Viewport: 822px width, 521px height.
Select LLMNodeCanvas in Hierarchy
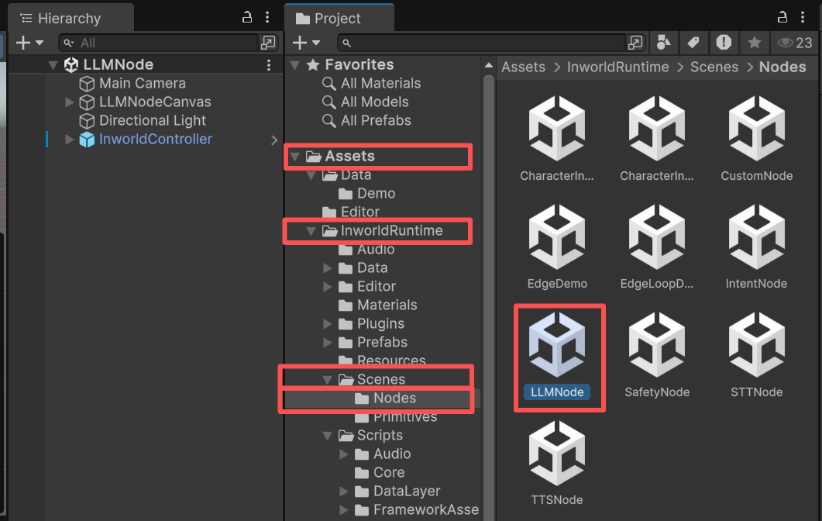pos(155,102)
